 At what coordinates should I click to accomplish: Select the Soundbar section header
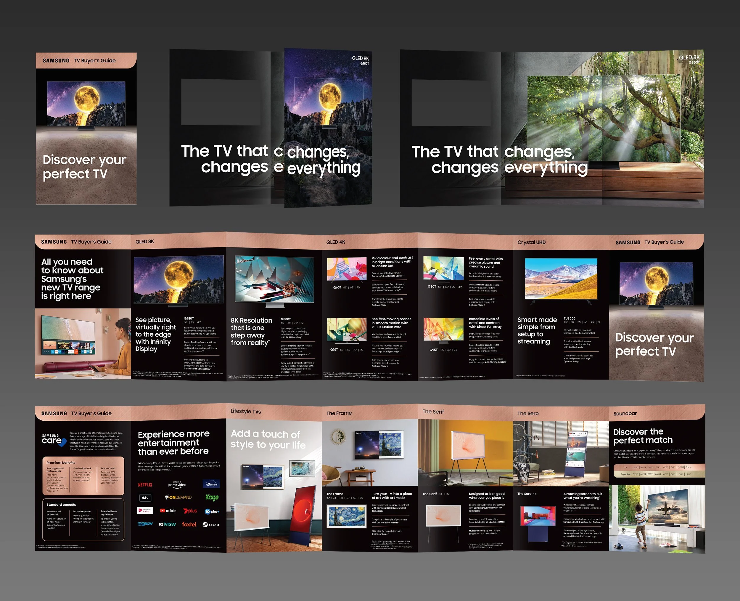click(x=625, y=413)
